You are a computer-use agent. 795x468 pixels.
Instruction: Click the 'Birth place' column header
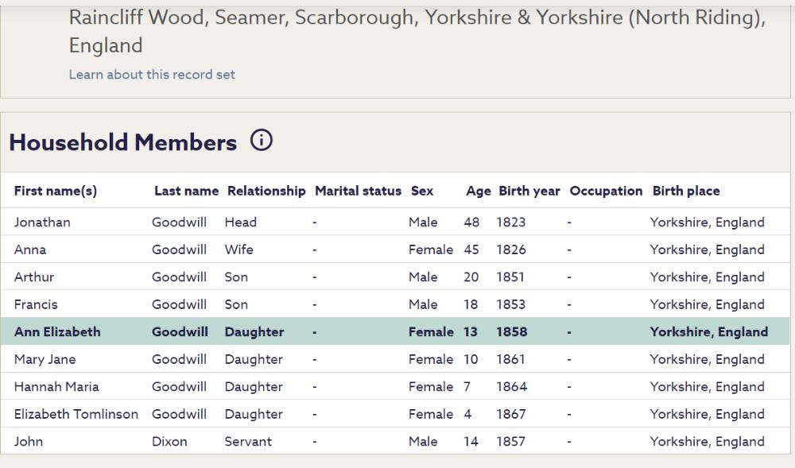point(686,191)
